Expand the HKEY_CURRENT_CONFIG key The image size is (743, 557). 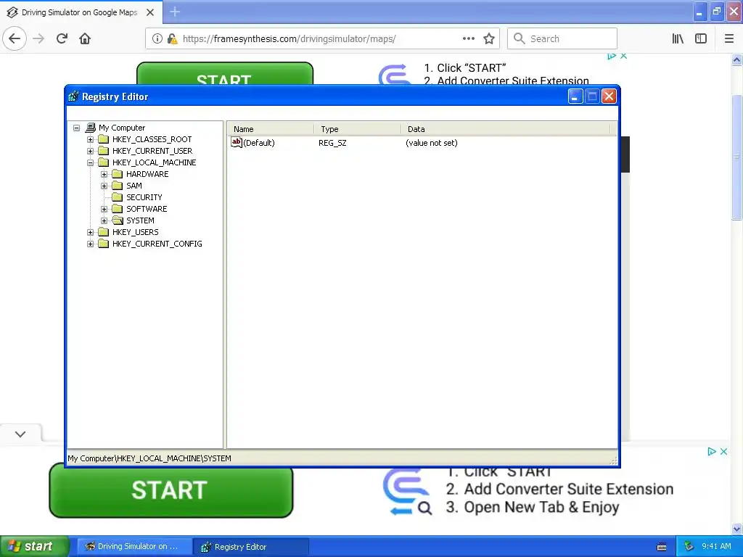click(x=90, y=244)
